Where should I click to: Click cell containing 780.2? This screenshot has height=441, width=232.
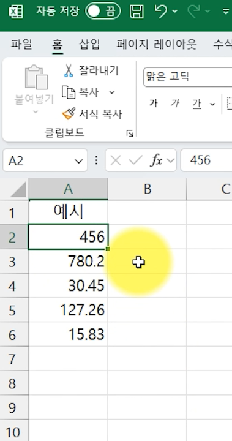tap(69, 262)
